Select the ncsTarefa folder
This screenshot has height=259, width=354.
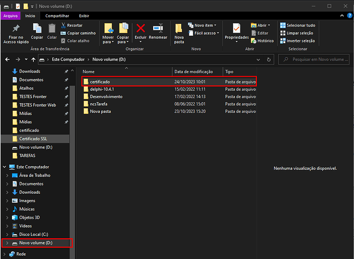[169, 104]
